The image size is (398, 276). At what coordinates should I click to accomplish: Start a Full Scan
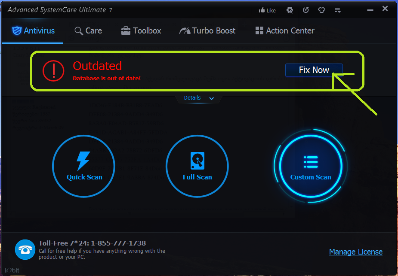tap(197, 166)
